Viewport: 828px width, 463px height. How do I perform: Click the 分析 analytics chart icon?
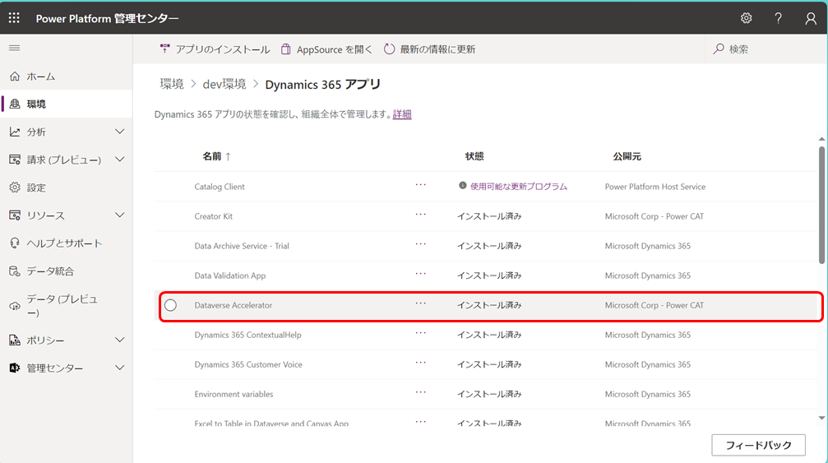click(15, 132)
